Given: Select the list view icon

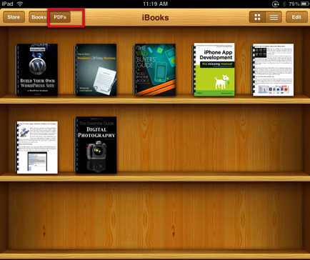Looking at the screenshot, I should (274, 17).
